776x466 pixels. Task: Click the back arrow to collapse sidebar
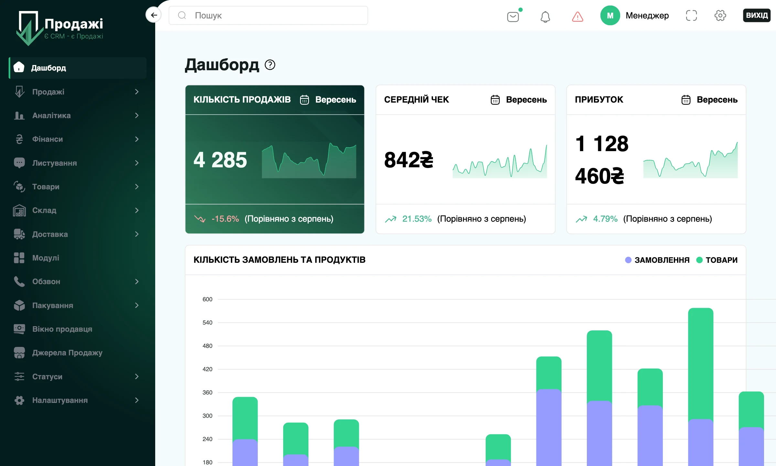pyautogui.click(x=154, y=15)
